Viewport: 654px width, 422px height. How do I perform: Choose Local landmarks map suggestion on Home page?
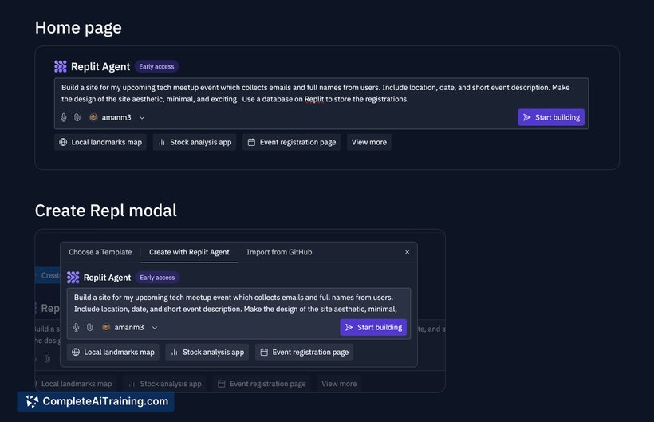tap(100, 142)
